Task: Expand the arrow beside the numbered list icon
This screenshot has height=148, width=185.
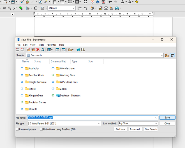Action: click(58, 2)
